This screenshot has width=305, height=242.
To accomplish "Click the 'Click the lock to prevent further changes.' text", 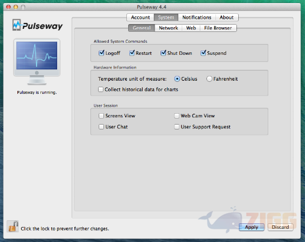I will click(65, 229).
